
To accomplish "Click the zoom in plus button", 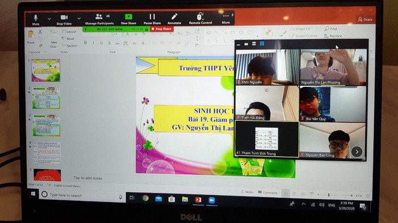I will pos(351,195).
